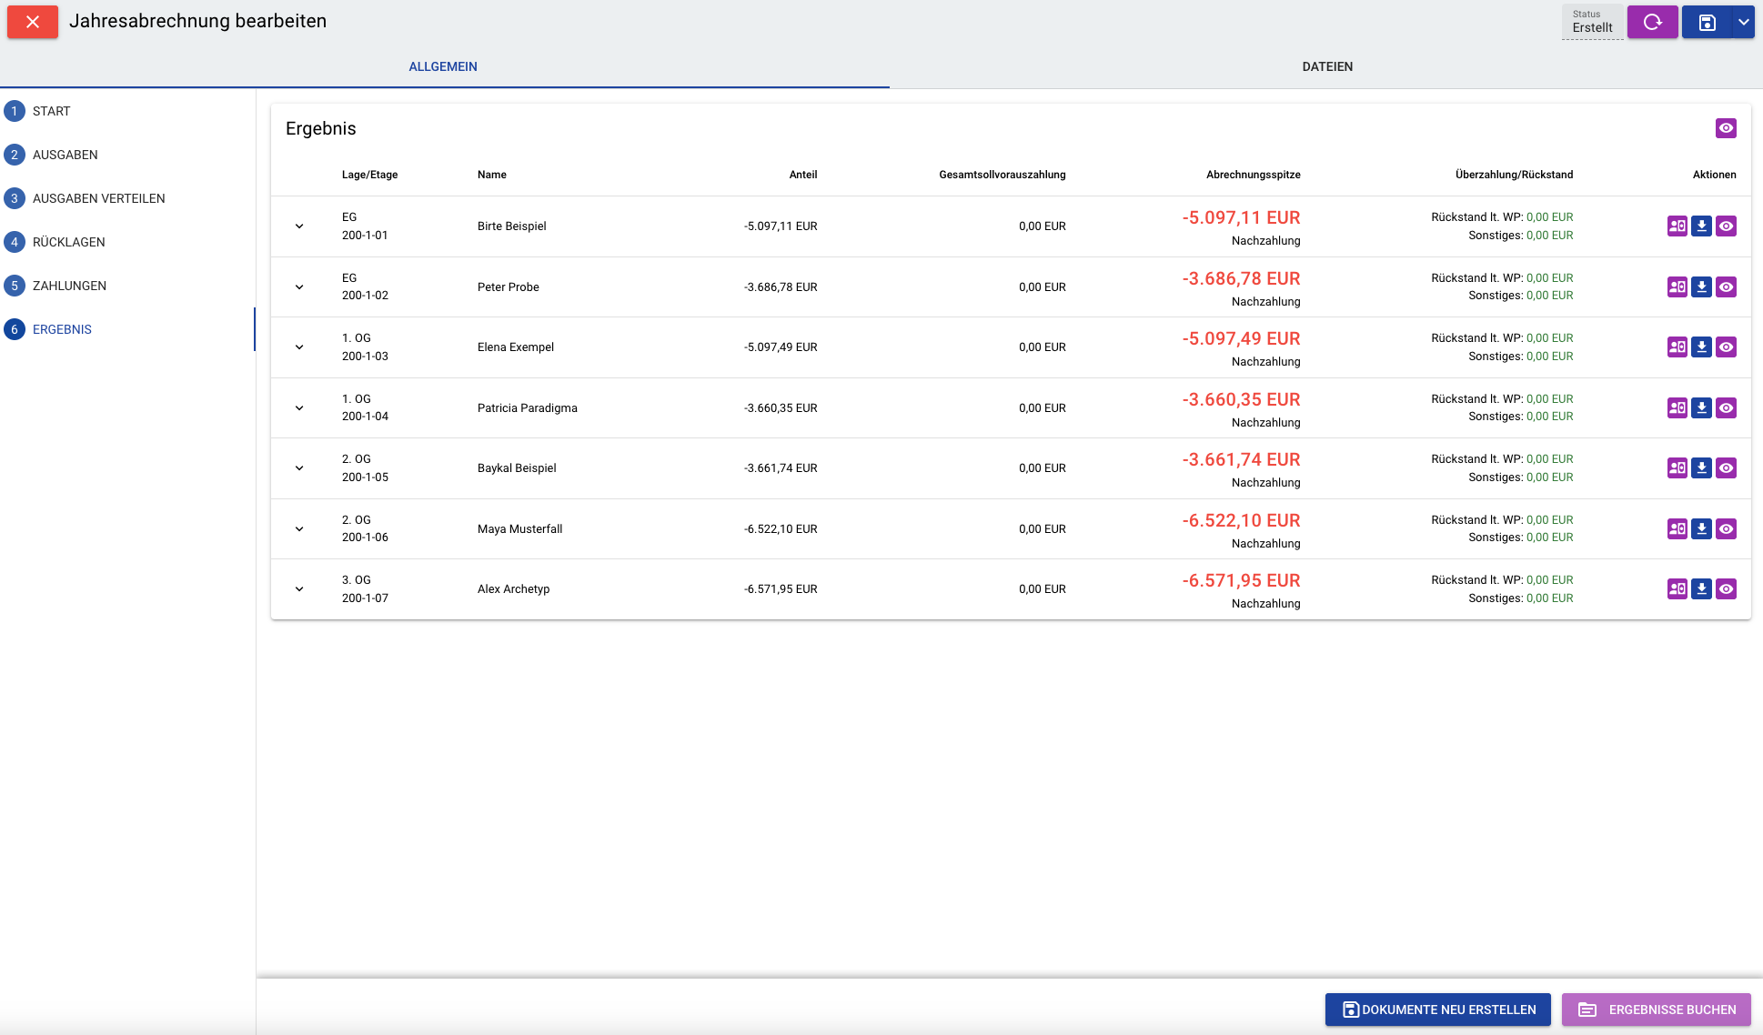1763x1035 pixels.
Task: Click DOKUMENTE NEU ERSTELLEN button
Action: (1437, 1010)
